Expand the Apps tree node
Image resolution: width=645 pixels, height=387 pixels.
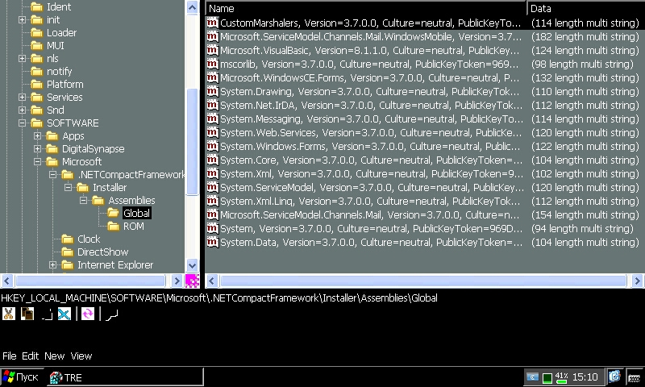click(x=37, y=135)
